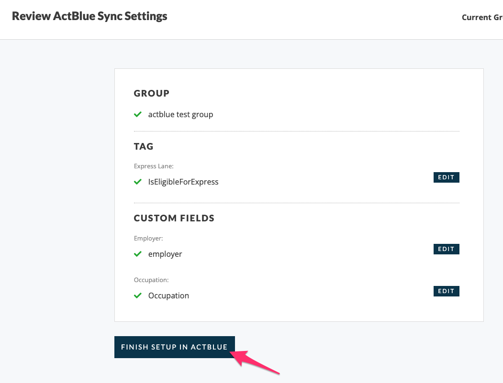This screenshot has height=383, width=503.
Task: Click the green checkmark beside employer
Action: (x=138, y=254)
